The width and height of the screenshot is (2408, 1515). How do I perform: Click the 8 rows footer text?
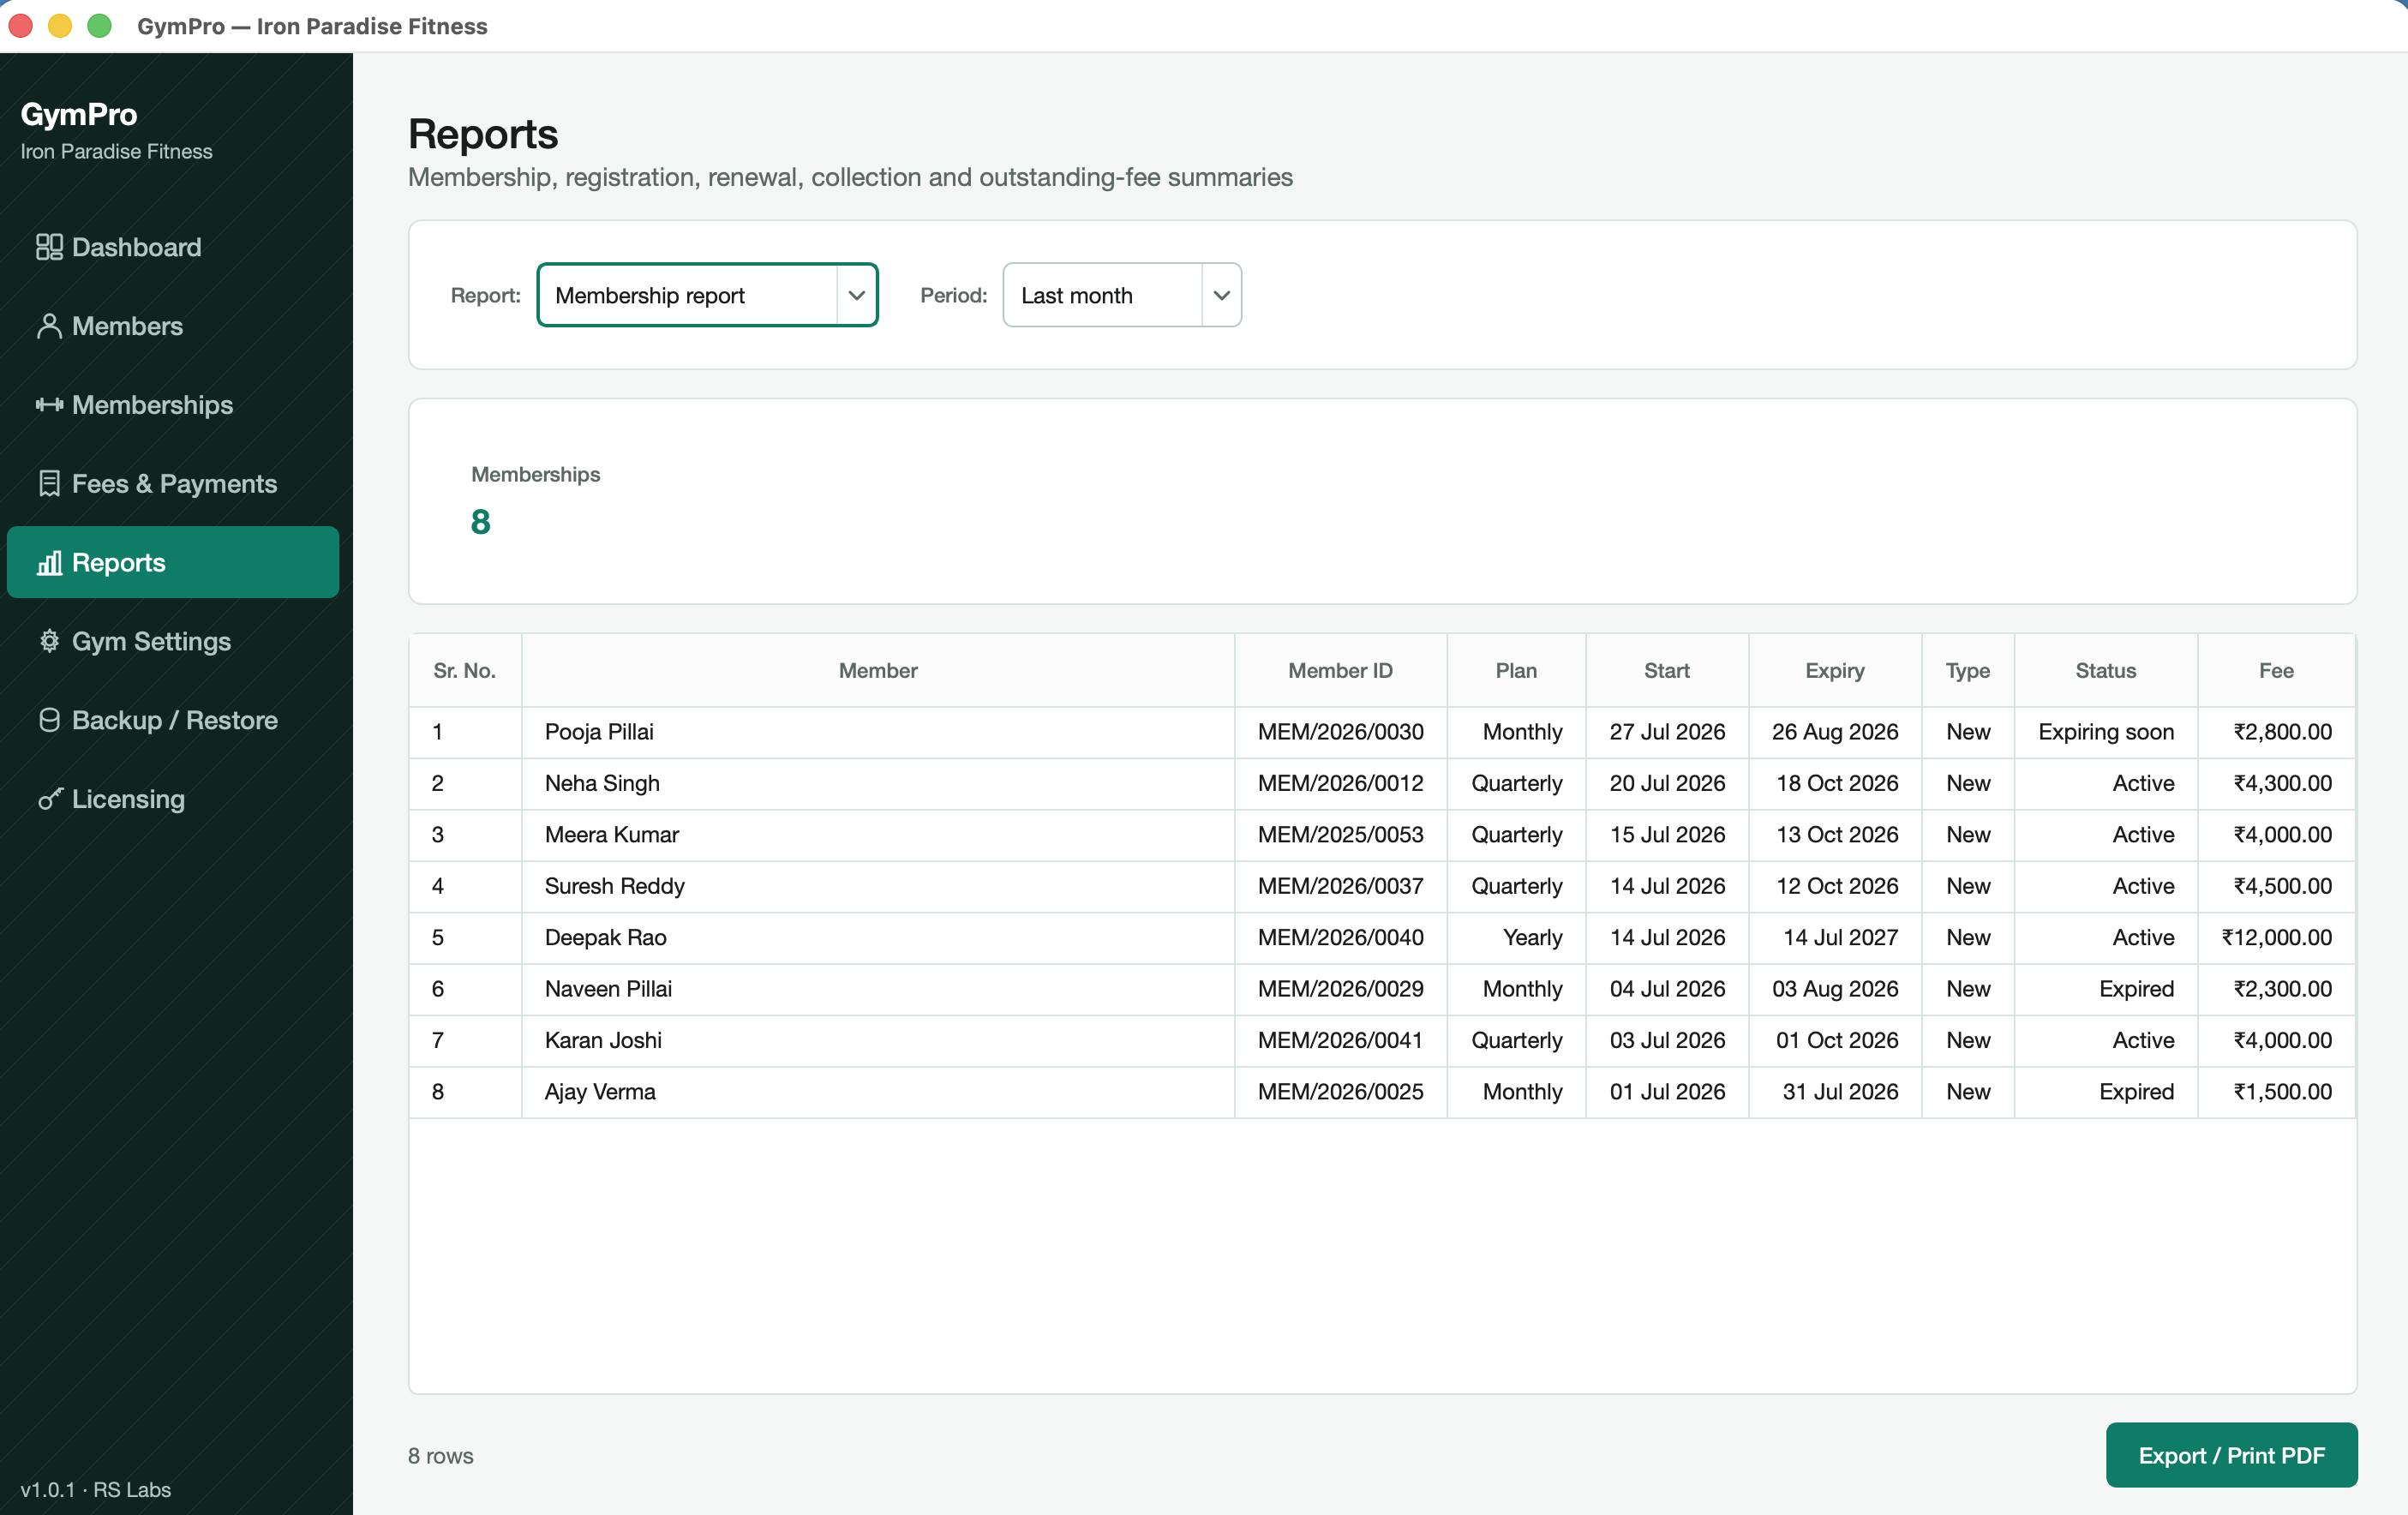click(x=440, y=1456)
